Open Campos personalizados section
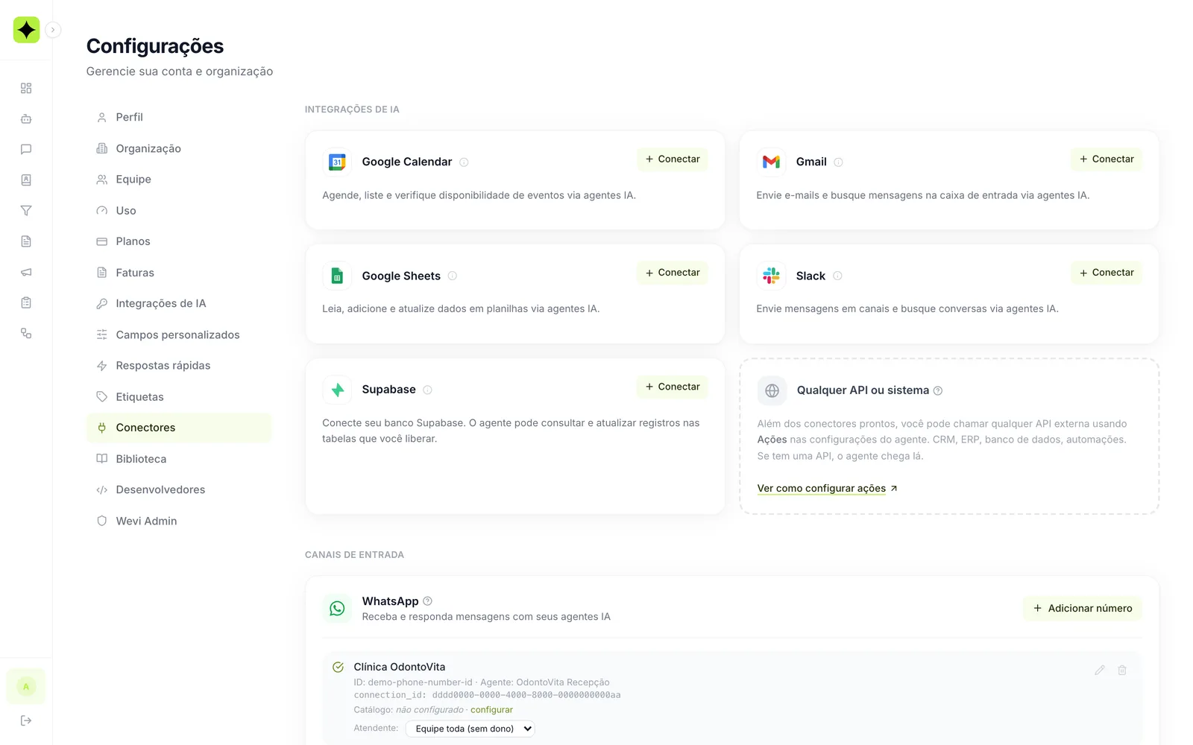Image resolution: width=1193 pixels, height=745 pixels. [x=179, y=335]
